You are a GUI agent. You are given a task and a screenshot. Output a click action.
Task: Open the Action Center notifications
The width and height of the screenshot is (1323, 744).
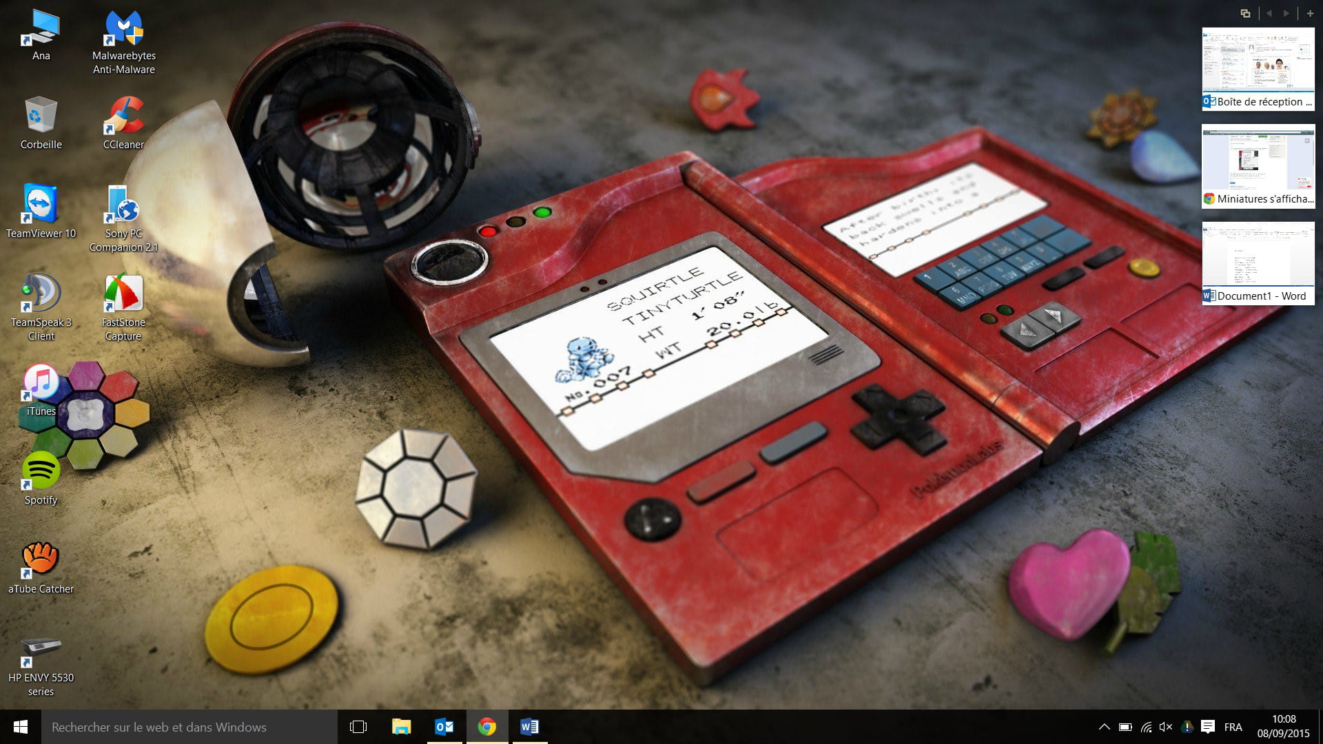point(1207,727)
